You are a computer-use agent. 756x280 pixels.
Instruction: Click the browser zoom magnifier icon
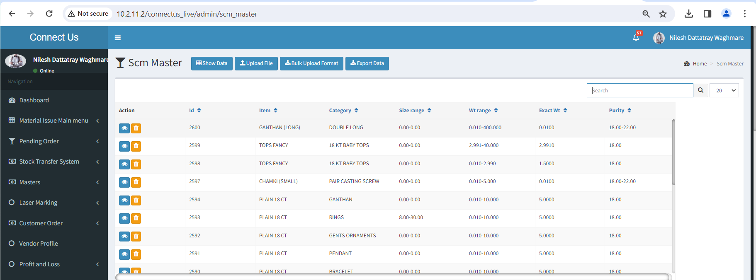point(646,14)
